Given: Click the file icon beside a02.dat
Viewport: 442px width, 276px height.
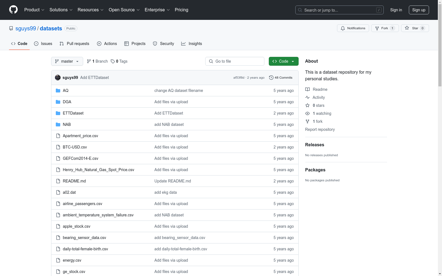Looking at the screenshot, I should [58, 192].
